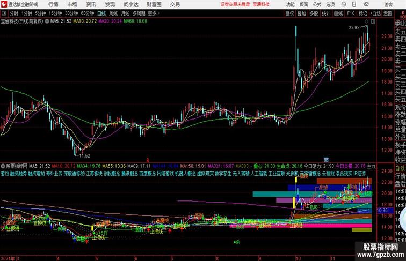This screenshot has height=261, width=406.
Task: Switch to 分时 intraday view
Action: point(14,13)
